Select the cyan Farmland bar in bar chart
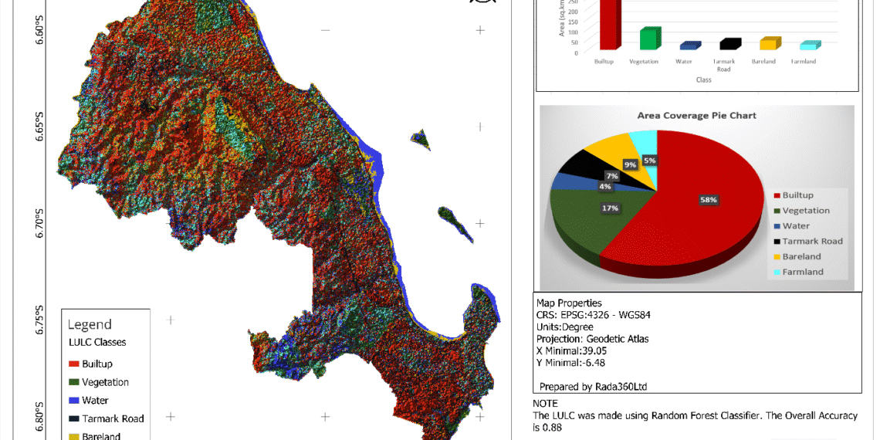Image resolution: width=880 pixels, height=440 pixels. point(806,46)
